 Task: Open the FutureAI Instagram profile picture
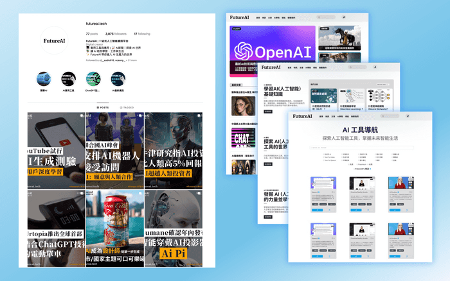pyautogui.click(x=54, y=40)
